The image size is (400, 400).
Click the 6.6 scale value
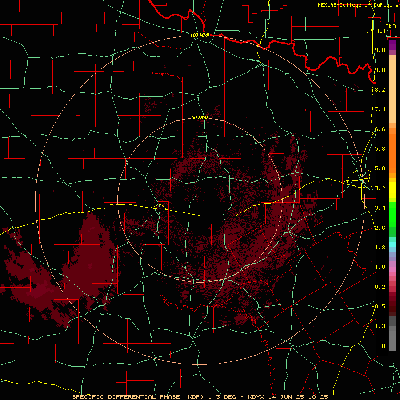point(380,129)
